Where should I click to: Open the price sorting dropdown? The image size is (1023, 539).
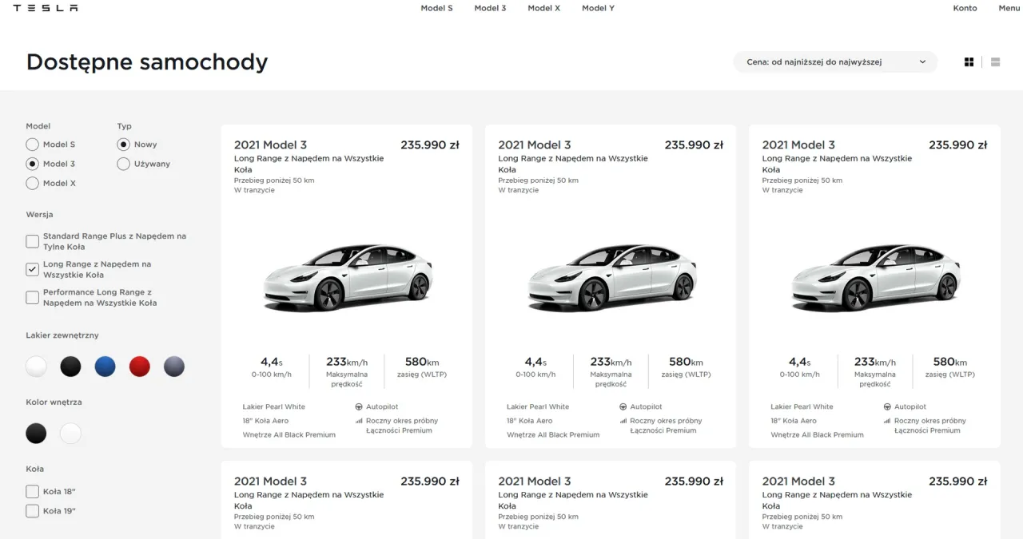pyautogui.click(x=834, y=61)
